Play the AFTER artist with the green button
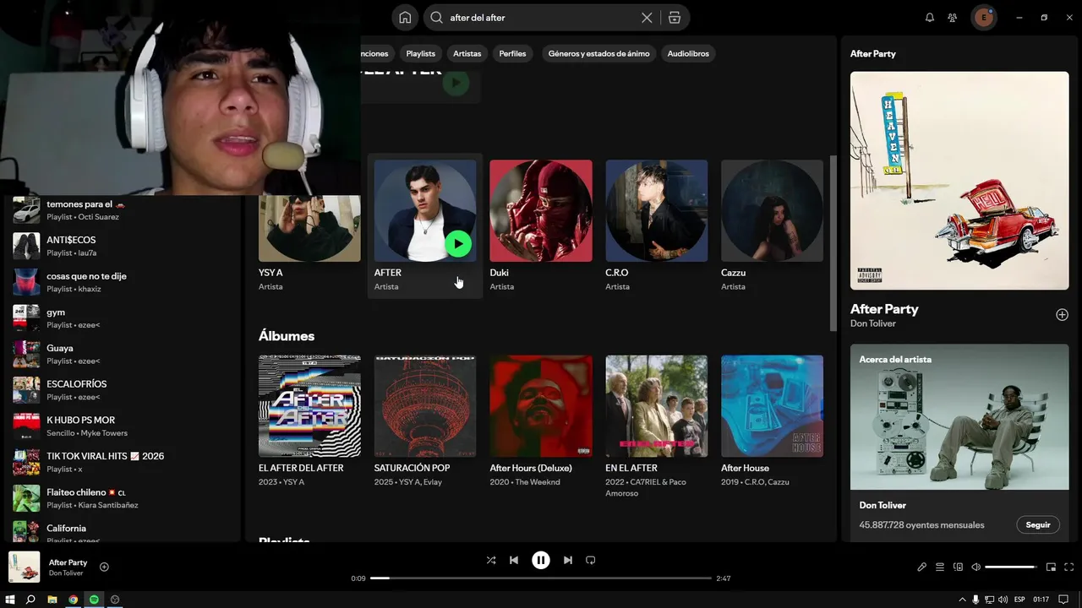1082x608 pixels. 457,244
